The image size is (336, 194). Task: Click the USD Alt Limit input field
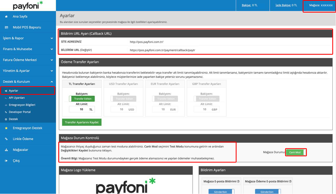point(123,109)
